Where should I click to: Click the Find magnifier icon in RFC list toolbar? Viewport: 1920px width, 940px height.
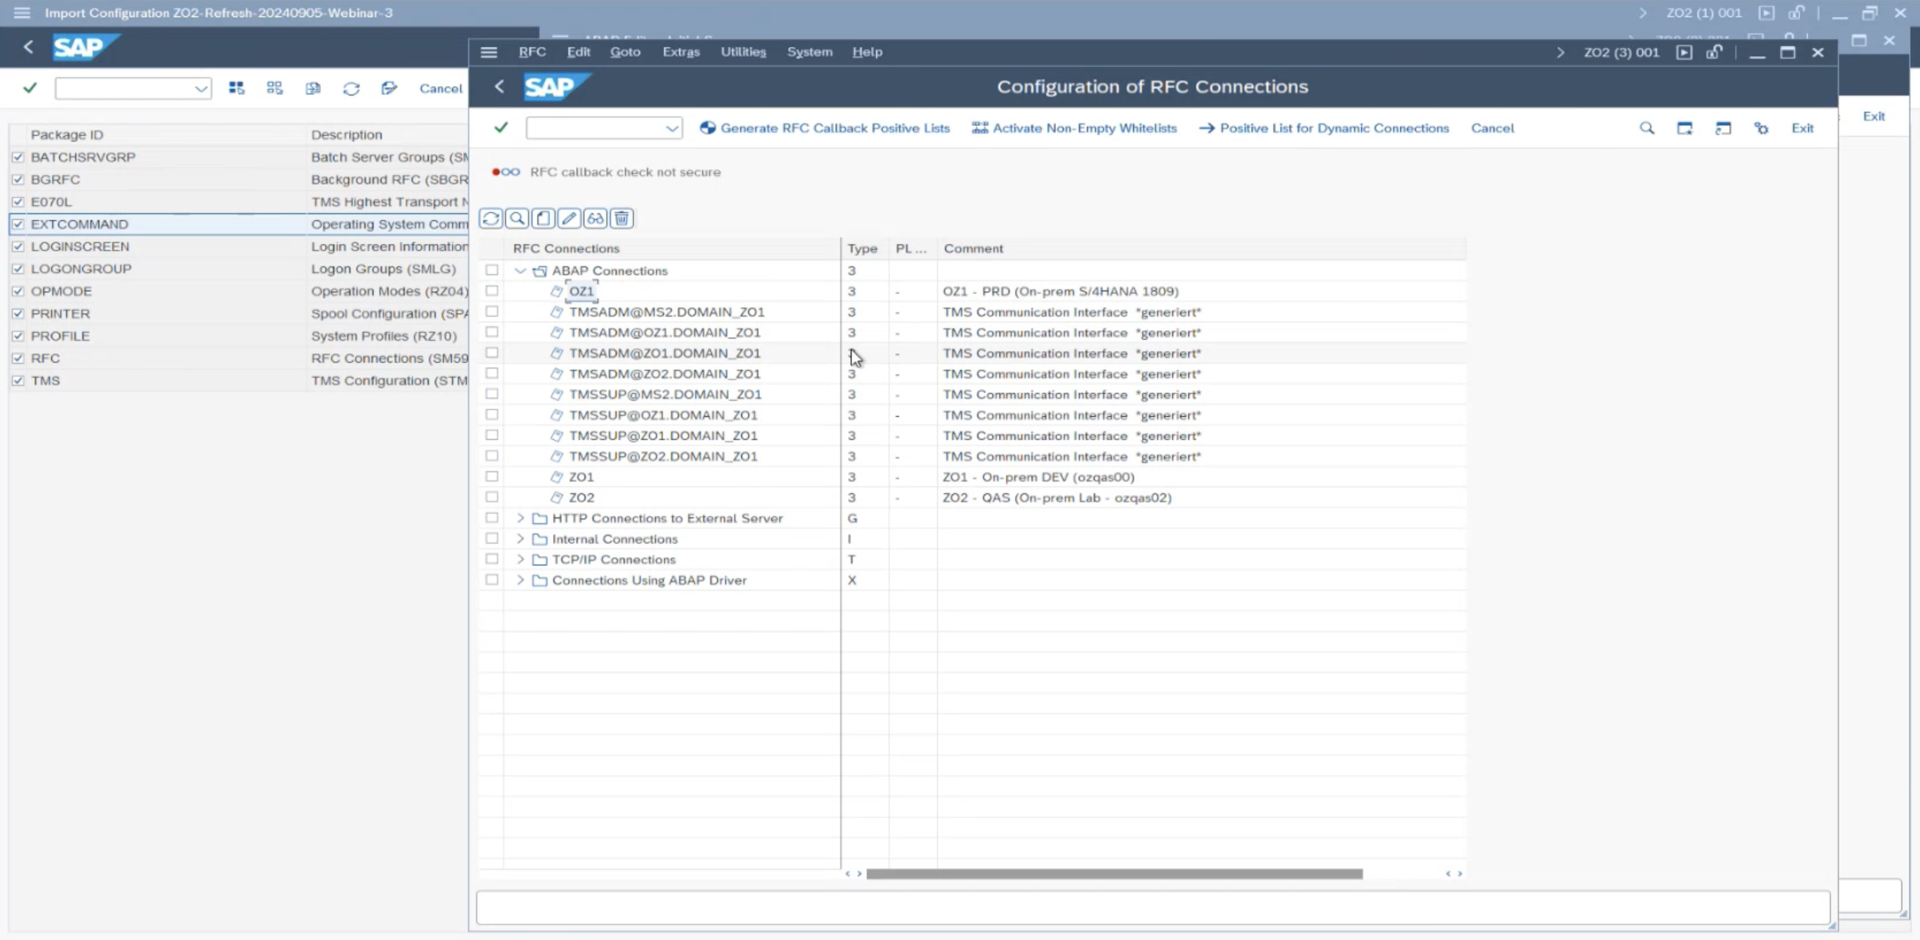518,219
